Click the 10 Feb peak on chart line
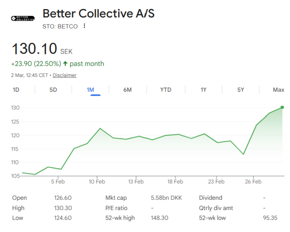 (x=100, y=128)
